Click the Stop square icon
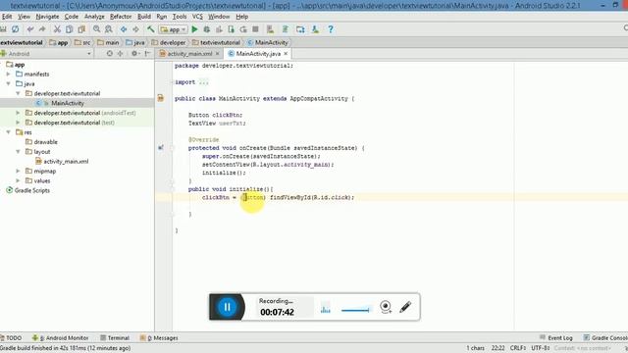The image size is (628, 353). [255, 29]
